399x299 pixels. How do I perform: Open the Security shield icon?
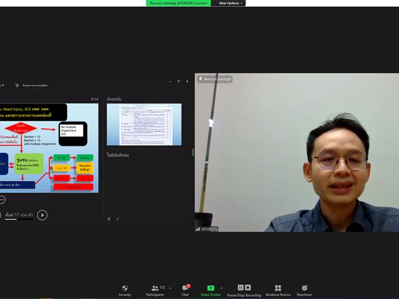point(125,290)
